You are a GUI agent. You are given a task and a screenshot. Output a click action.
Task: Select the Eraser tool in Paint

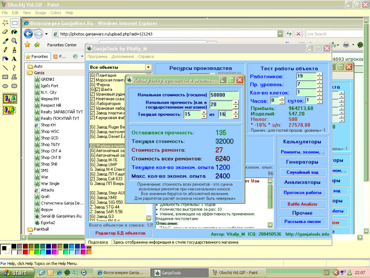coord(5,32)
